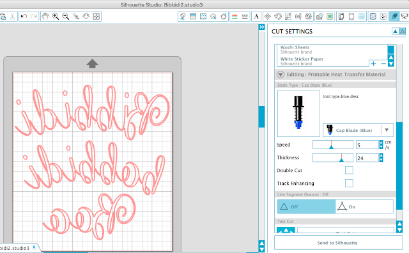Open the Cap Blade (Blue) dropdown
409x253 pixels.
tap(358, 130)
